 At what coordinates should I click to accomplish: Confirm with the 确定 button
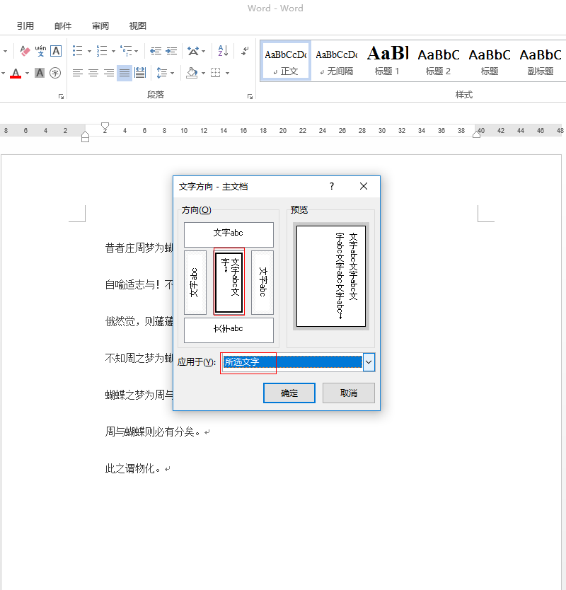(289, 393)
